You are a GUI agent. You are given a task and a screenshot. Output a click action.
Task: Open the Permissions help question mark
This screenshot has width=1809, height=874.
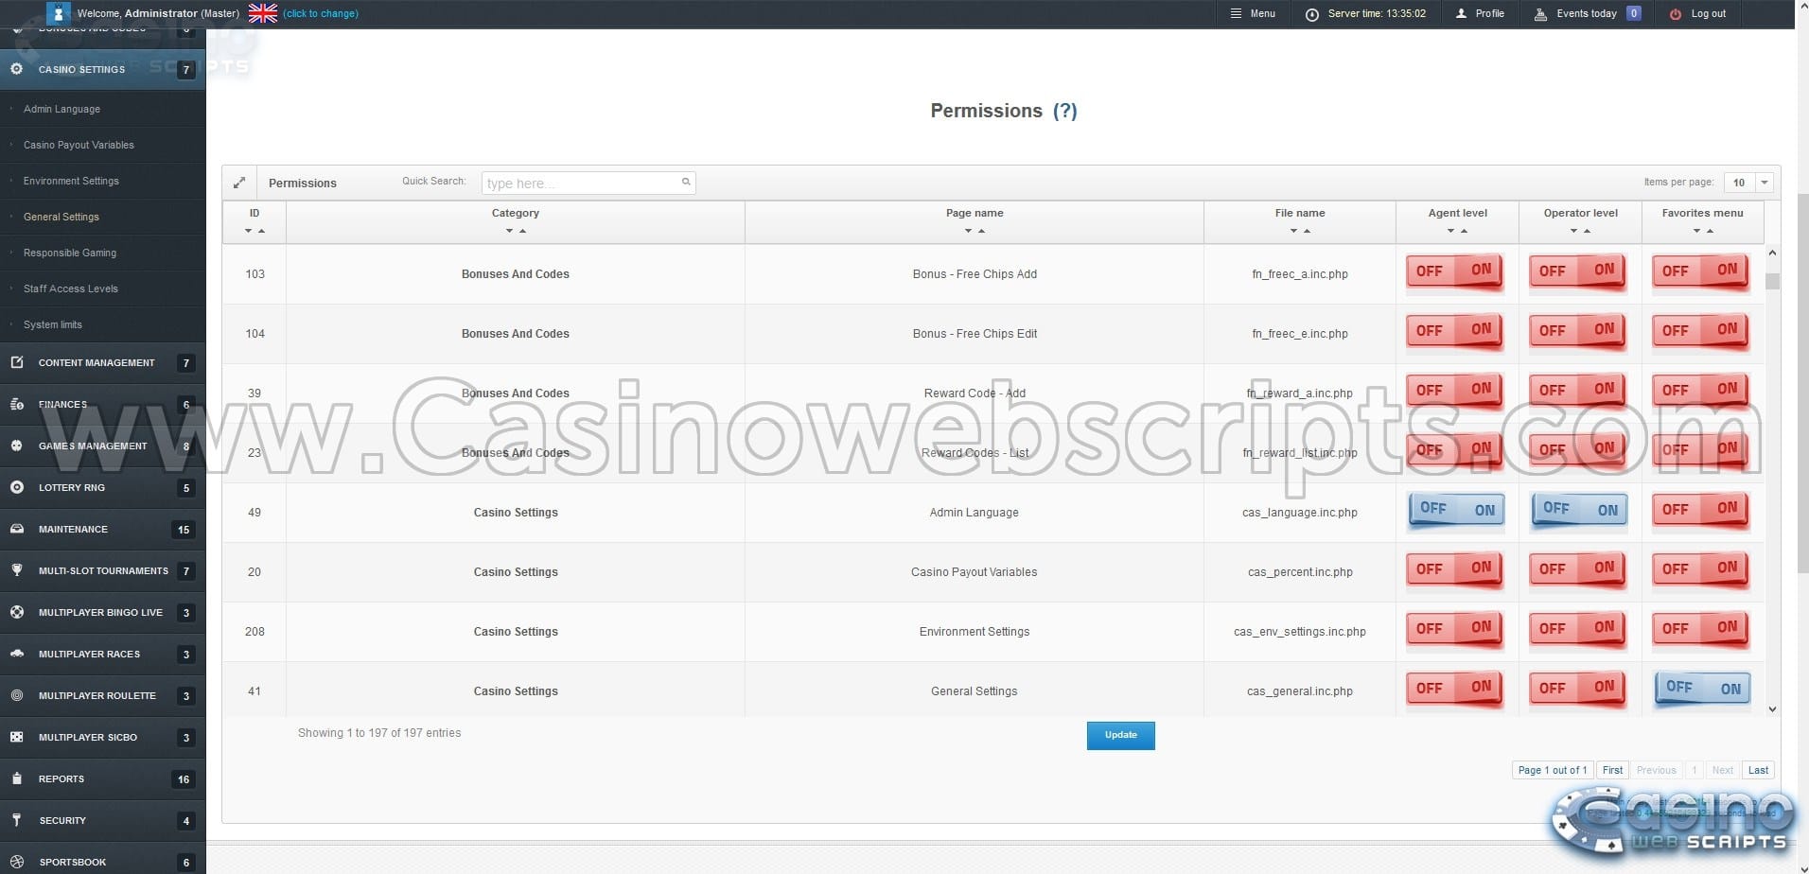pos(1065,111)
